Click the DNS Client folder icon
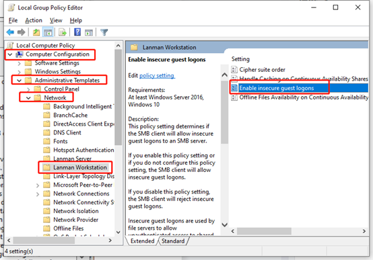Image resolution: width=373 pixels, height=260 pixels. tap(46, 132)
